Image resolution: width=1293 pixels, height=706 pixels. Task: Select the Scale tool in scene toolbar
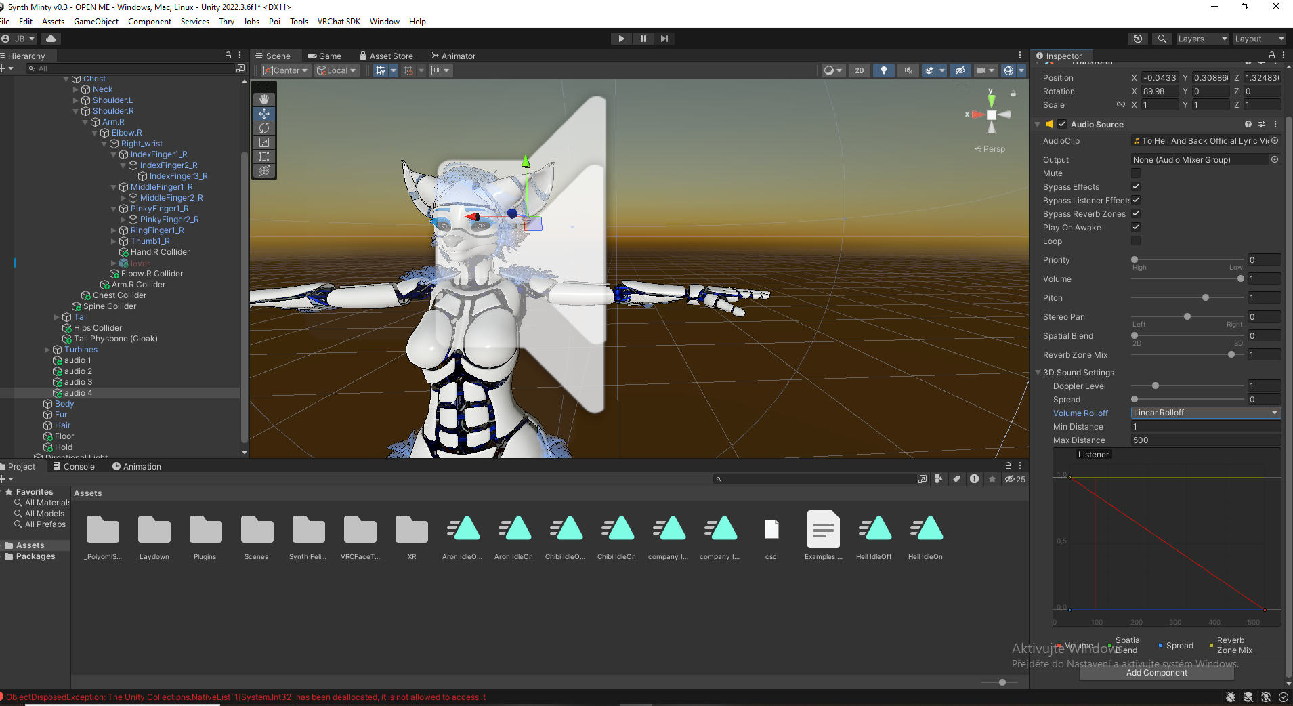(264, 142)
